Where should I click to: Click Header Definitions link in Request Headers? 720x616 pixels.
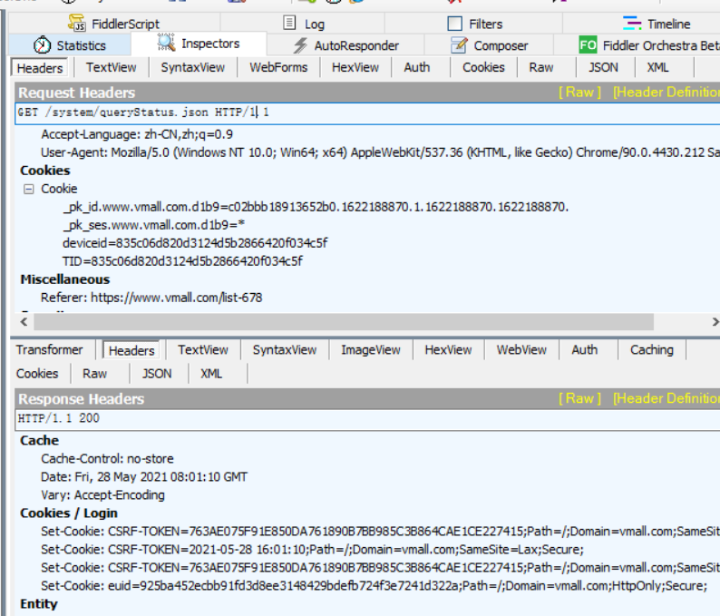(666, 93)
